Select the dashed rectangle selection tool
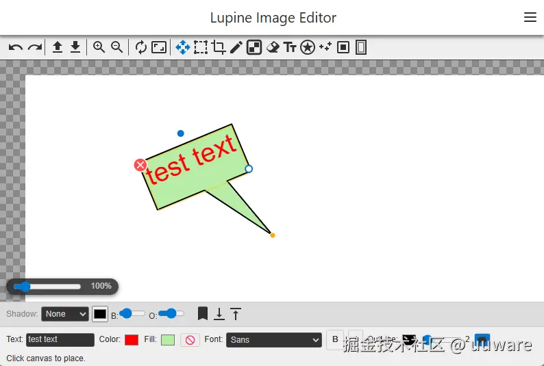 click(x=201, y=47)
